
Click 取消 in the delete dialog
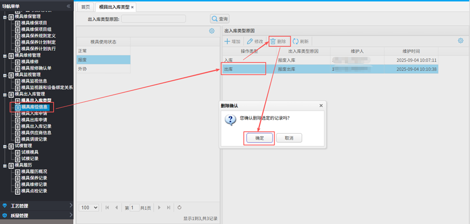click(288, 138)
